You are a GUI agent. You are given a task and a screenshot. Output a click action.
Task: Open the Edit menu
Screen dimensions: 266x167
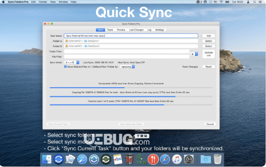33,2
